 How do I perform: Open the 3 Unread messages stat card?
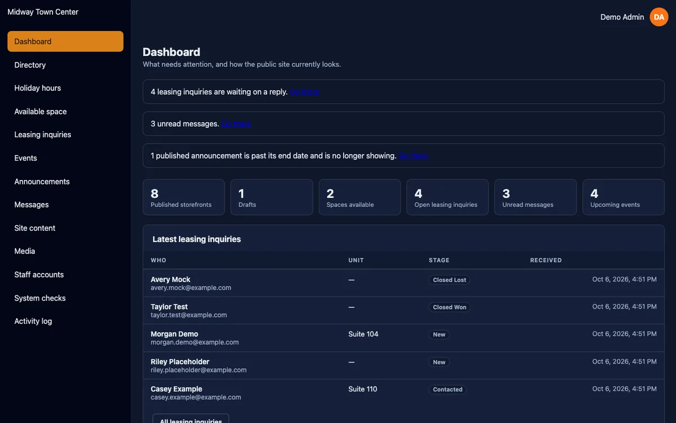tap(535, 197)
